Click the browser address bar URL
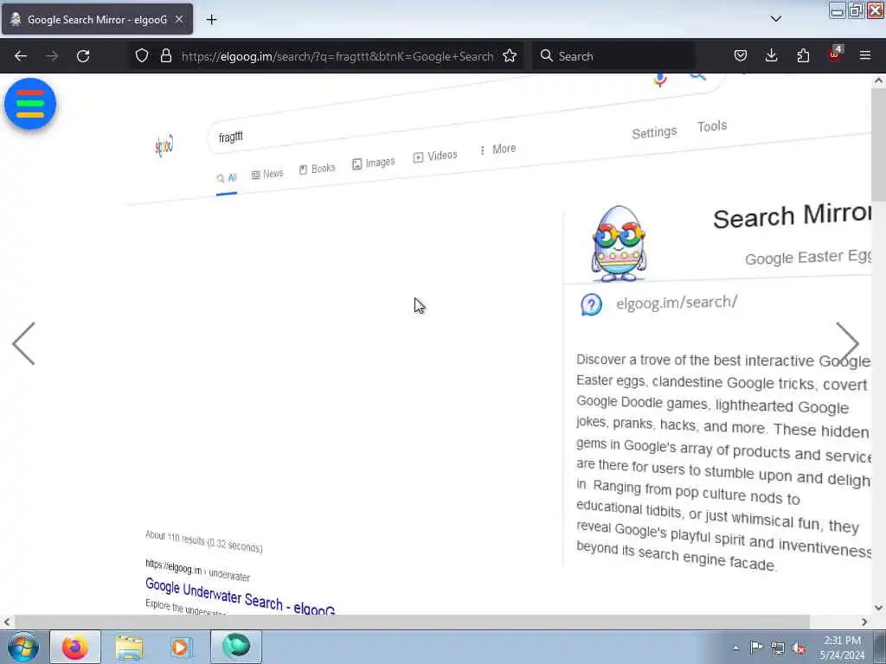Screen dimensions: 886x664 tap(337, 56)
